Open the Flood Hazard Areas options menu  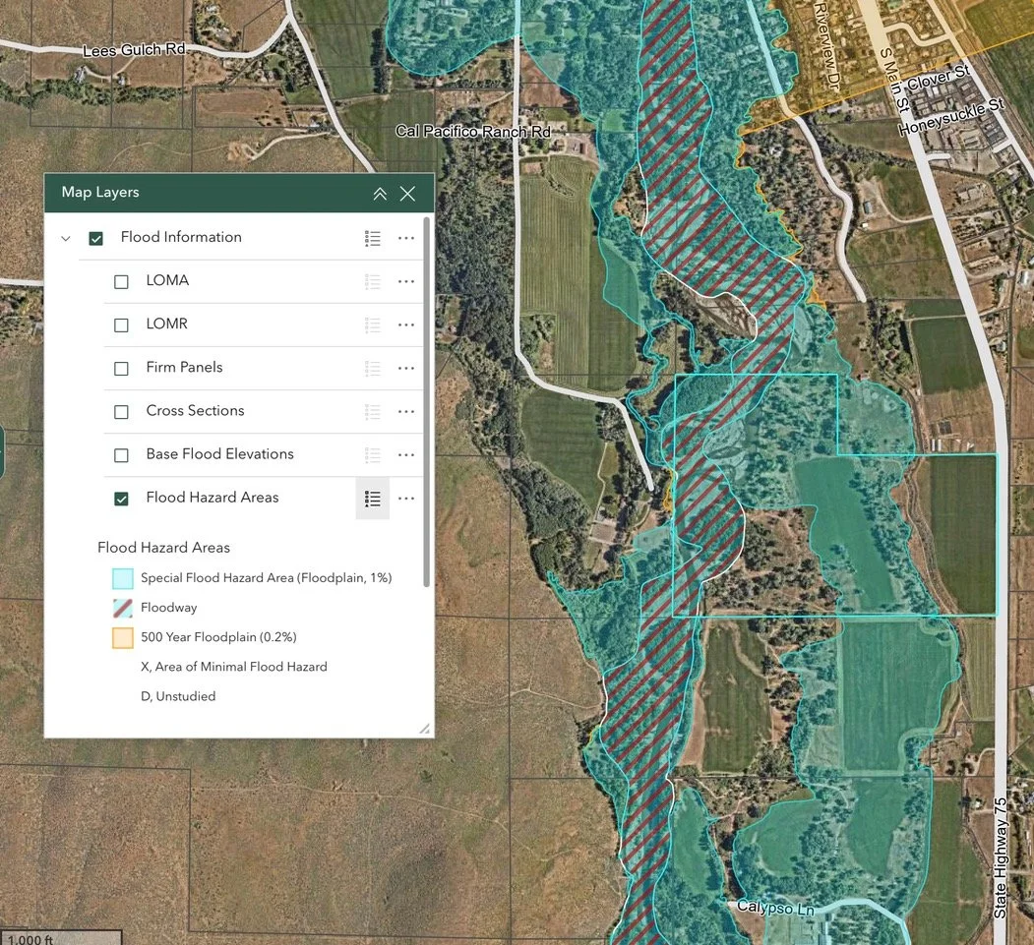pyautogui.click(x=406, y=499)
